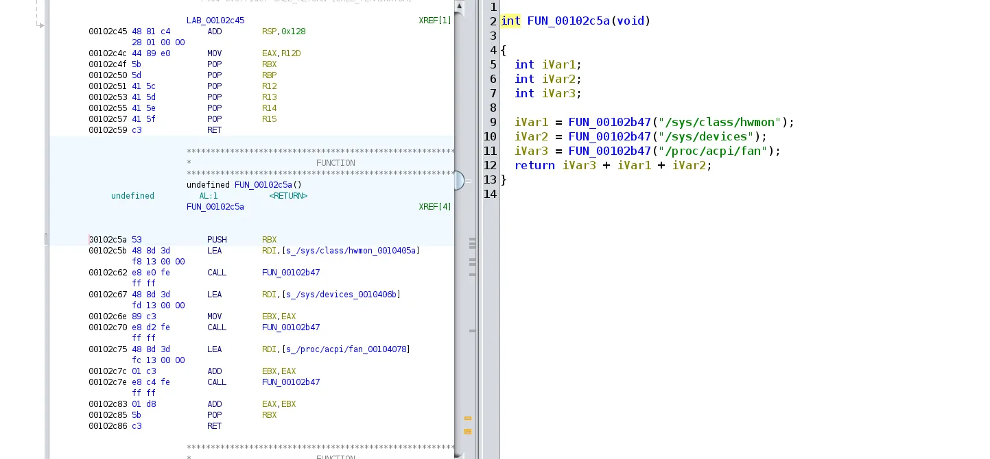Viewport: 990px width, 459px height.
Task: Click the MOV EBX,EAX operands at 00102c6e
Action: tap(279, 317)
